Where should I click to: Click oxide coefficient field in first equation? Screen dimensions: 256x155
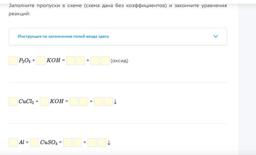click(95, 61)
